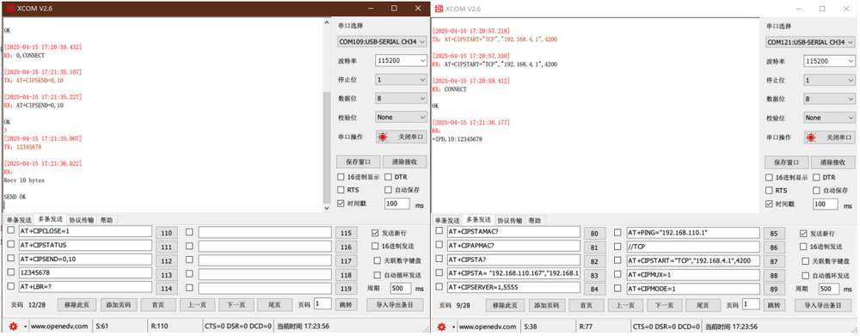Viewport: 860px width, 336px height.
Task: Open 数据位 dropdown in right window
Action: 830,99
